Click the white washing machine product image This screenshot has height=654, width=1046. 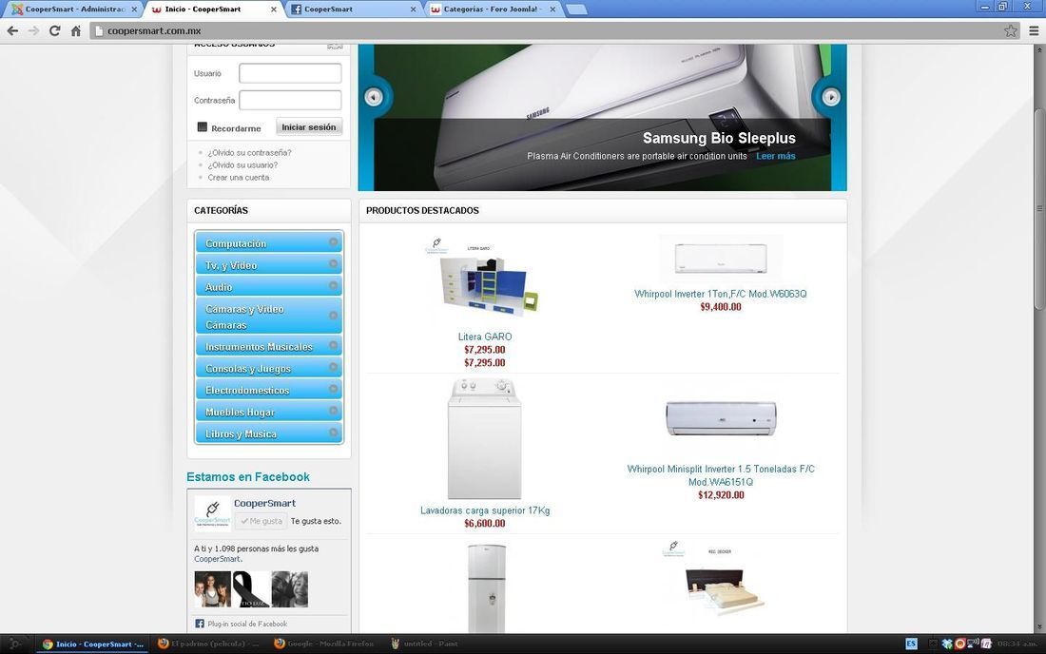(x=485, y=438)
